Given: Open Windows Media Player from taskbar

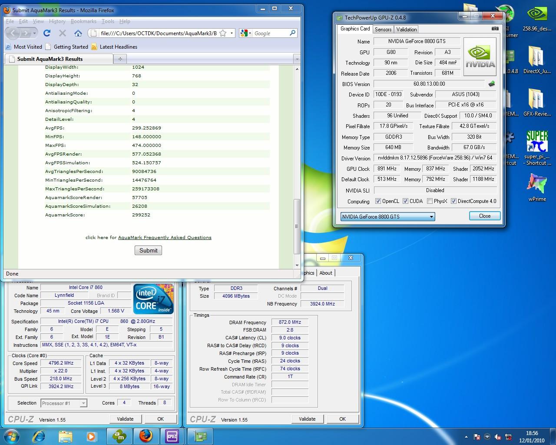Looking at the screenshot, I should 91,436.
